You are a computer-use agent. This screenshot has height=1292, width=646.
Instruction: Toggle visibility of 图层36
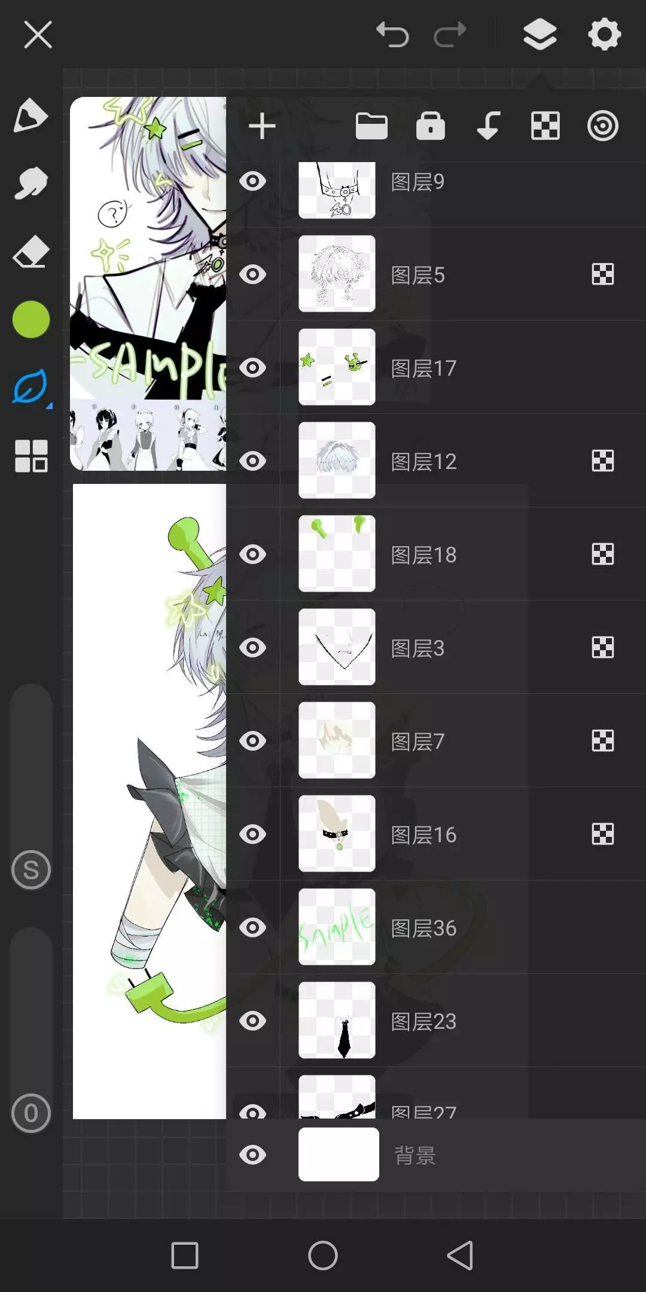point(252,927)
